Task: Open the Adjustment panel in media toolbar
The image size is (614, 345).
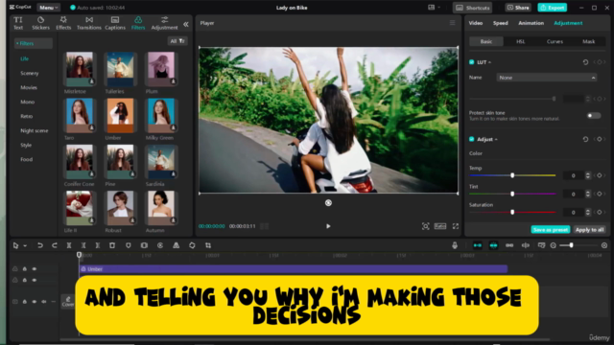Action: (164, 23)
